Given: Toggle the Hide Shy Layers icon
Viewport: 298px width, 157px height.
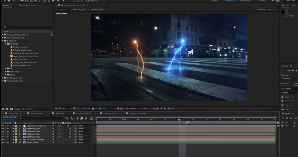Looking at the screenshot, I should (x=77, y=118).
